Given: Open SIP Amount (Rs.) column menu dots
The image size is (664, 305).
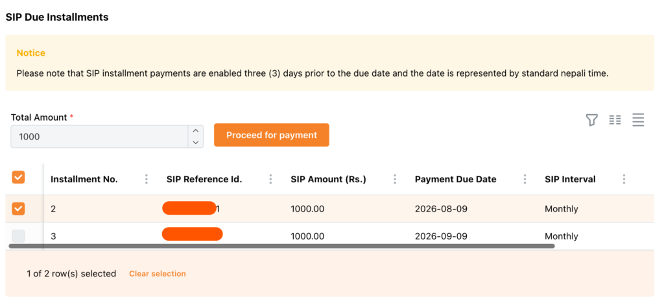Looking at the screenshot, I should 395,179.
